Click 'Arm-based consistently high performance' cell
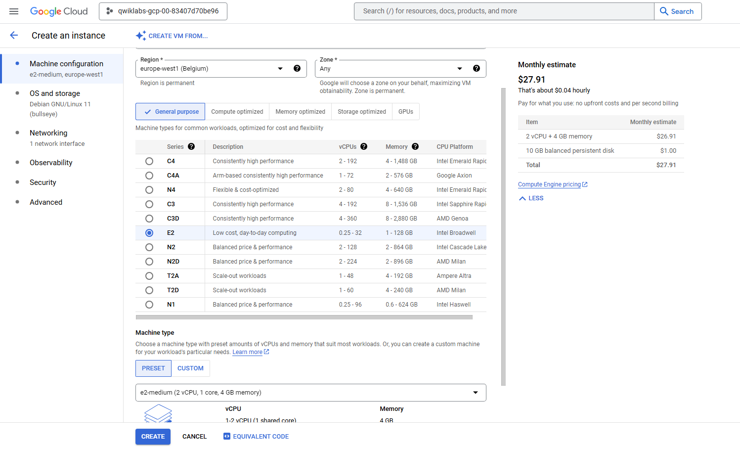 tap(268, 176)
